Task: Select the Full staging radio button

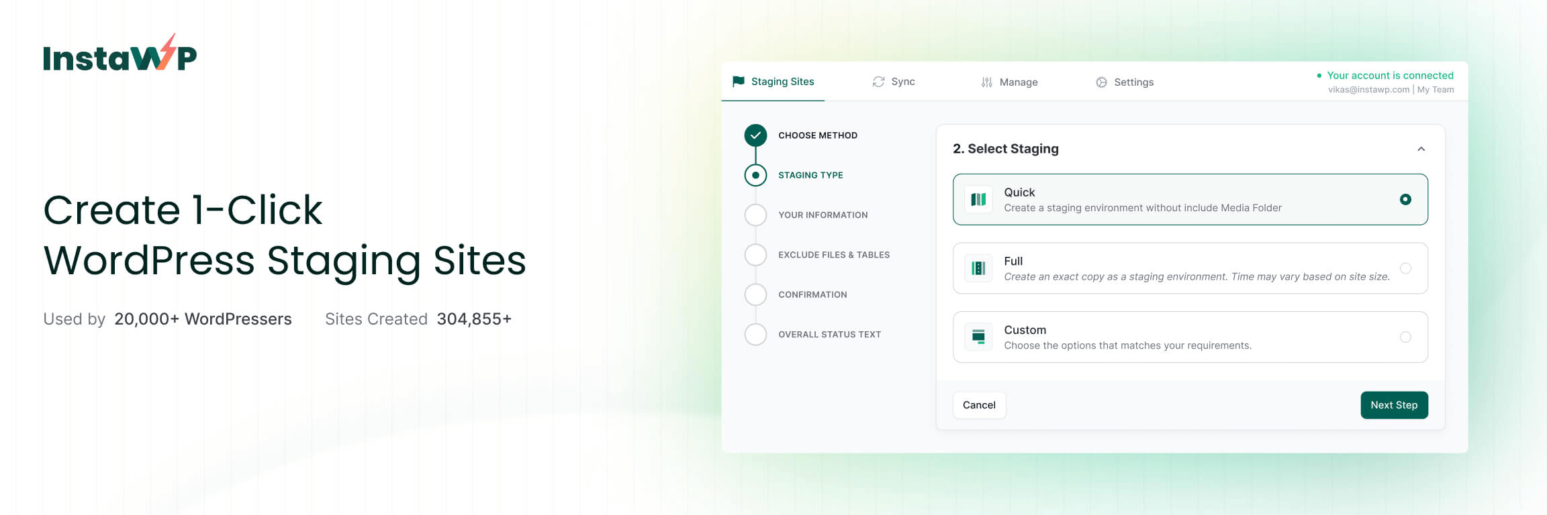Action: [1405, 268]
